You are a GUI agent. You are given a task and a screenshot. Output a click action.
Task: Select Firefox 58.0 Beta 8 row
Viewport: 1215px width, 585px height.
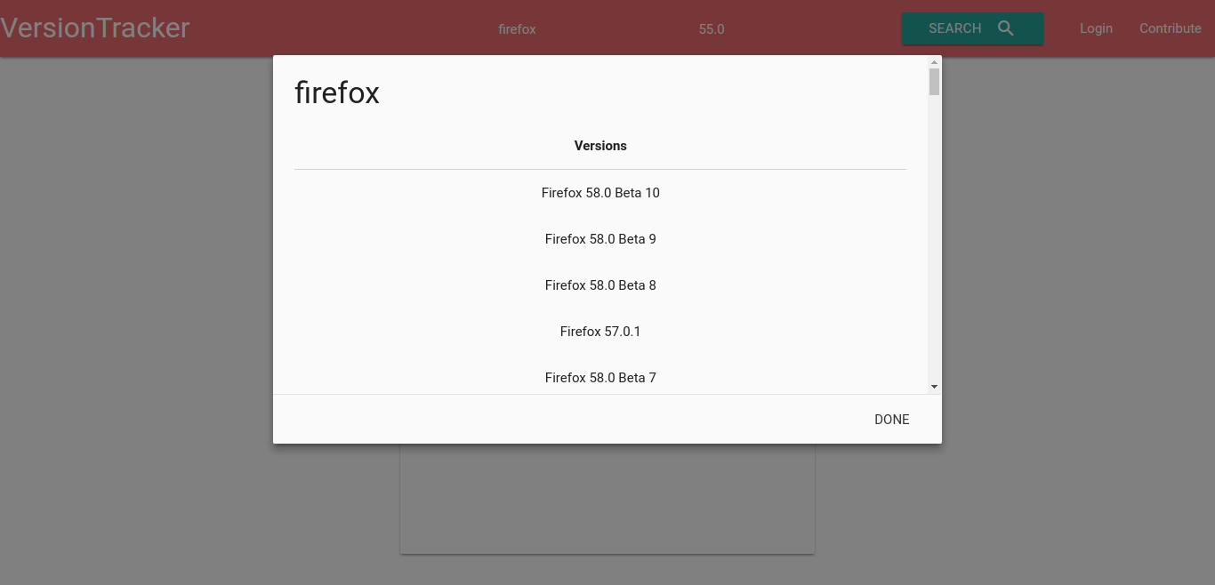tap(600, 285)
